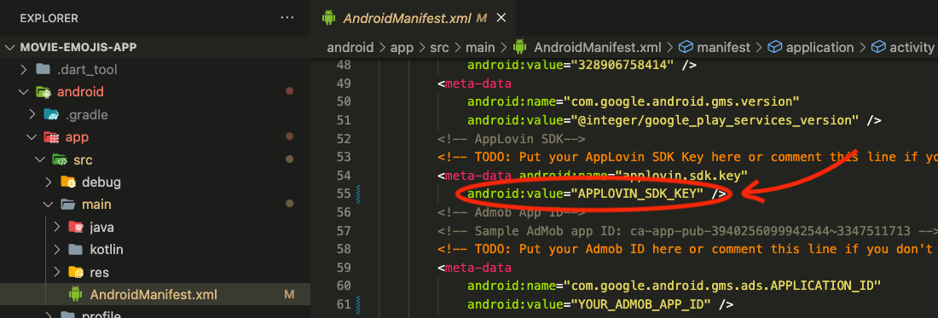Place cursor on YOUR_ADMOB_APP_ID value text
The width and height of the screenshot is (938, 318).
(640, 304)
